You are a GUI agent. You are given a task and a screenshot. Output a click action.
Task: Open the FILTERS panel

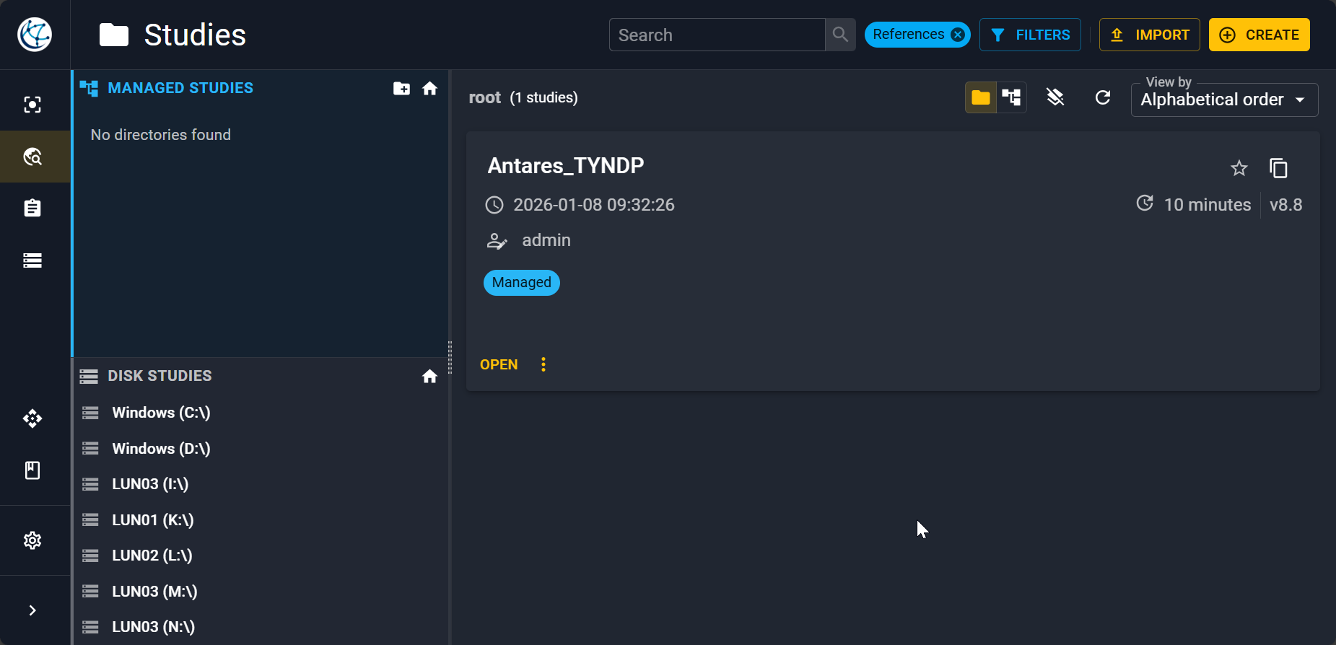[x=1030, y=35]
